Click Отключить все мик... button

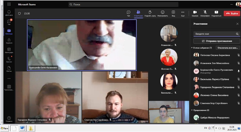pyautogui.click(x=228, y=48)
